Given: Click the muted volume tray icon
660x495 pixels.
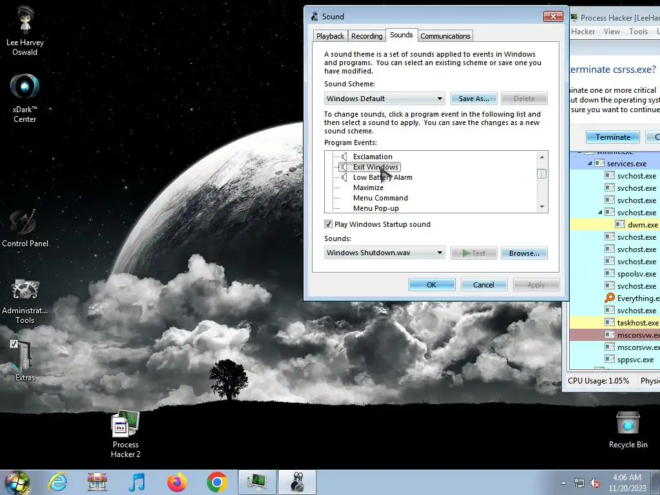Looking at the screenshot, I should pos(595,483).
